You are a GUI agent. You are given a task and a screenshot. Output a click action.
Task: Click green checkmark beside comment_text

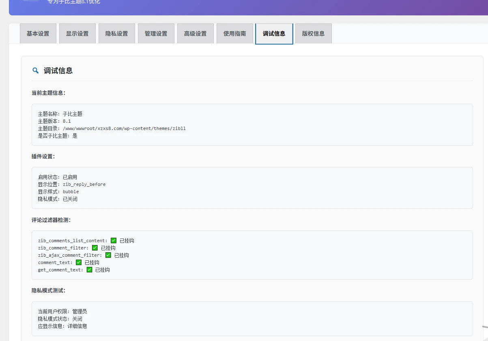pyautogui.click(x=79, y=262)
